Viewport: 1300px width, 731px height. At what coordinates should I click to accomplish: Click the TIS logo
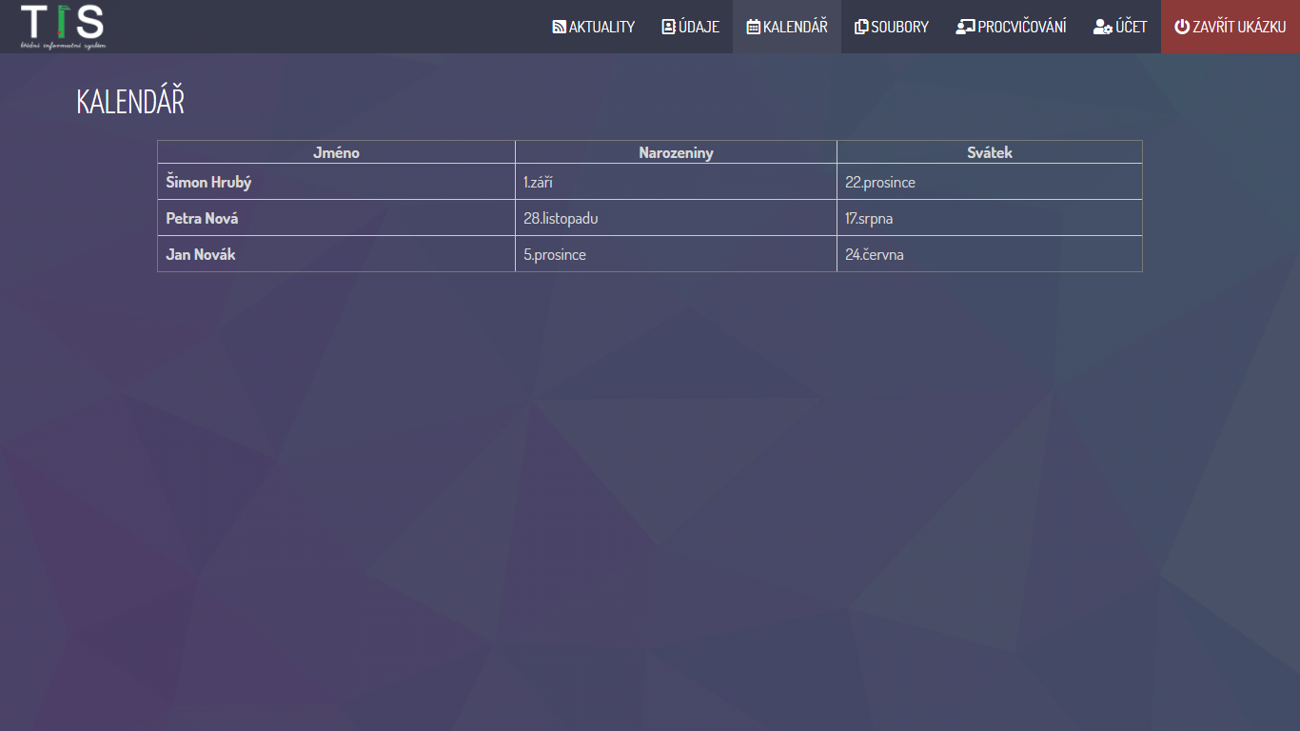(63, 26)
